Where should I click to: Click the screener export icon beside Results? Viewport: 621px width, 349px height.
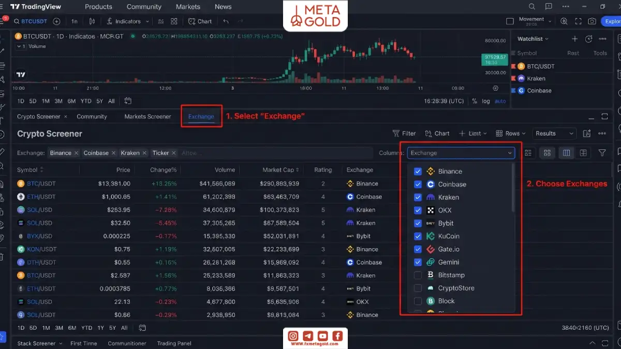(x=587, y=133)
